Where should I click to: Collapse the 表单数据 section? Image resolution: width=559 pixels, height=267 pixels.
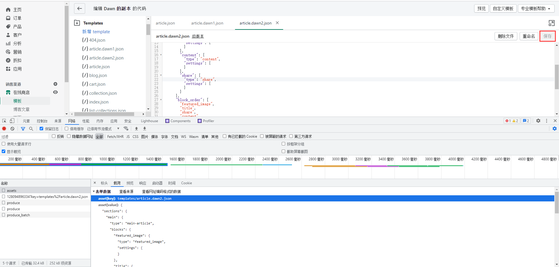pyautogui.click(x=94, y=192)
